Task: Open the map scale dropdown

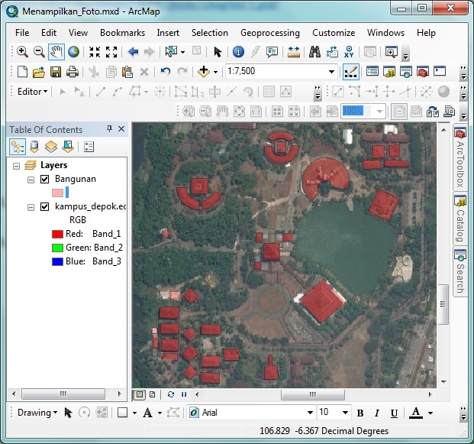Action: (331, 72)
